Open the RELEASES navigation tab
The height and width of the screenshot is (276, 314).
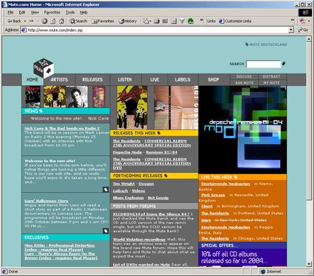[92, 80]
